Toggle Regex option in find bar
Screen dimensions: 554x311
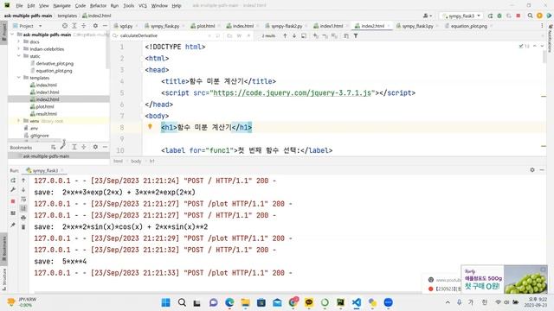coord(248,35)
